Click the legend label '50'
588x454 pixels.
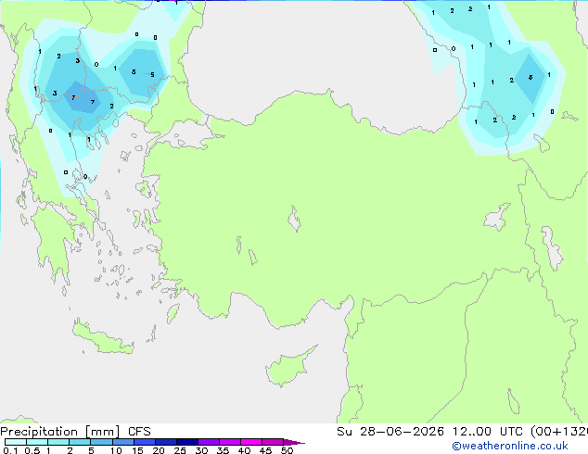(287, 450)
